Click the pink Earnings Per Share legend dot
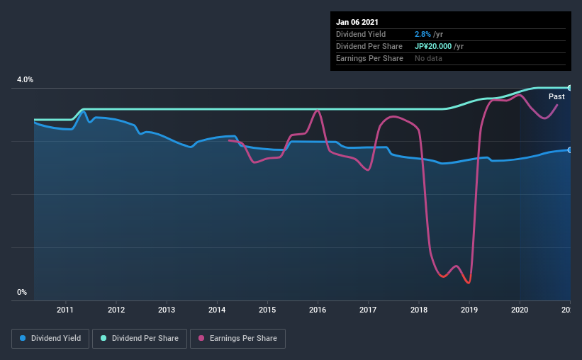This screenshot has width=582, height=360. (201, 338)
